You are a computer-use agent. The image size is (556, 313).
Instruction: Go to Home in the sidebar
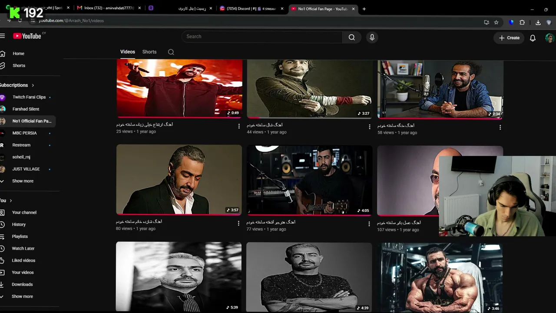[x=18, y=53]
